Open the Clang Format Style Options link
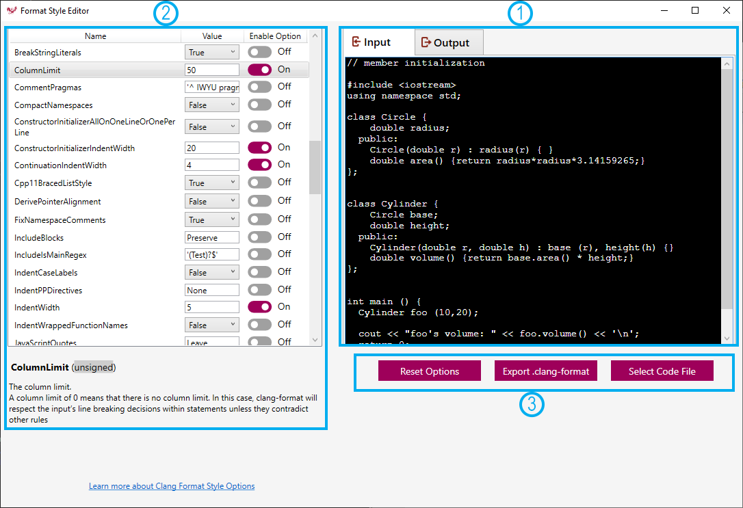The width and height of the screenshot is (743, 508). click(171, 485)
